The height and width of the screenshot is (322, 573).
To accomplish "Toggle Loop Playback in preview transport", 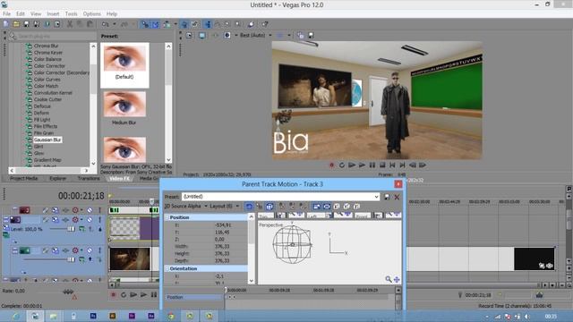I will pos(342,165).
